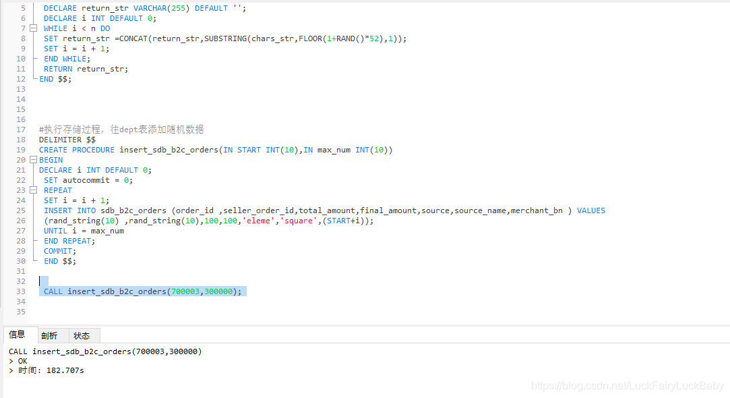The height and width of the screenshot is (398, 730).
Task: Click the OK result message
Action: click(x=22, y=361)
